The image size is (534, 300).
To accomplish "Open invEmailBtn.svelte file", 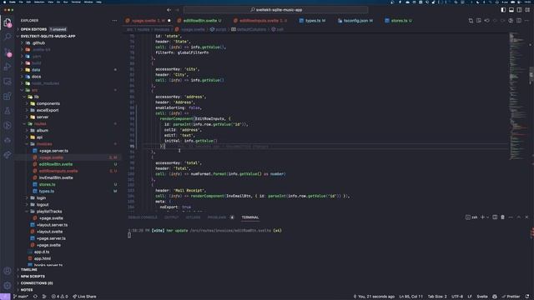I will pos(56,177).
